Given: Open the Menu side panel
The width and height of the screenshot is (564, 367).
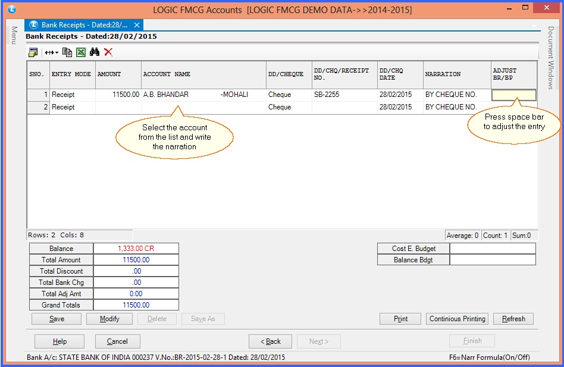Looking at the screenshot, I should [13, 34].
